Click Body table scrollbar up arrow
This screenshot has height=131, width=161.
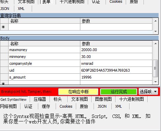pyautogui.click(x=156, y=44)
